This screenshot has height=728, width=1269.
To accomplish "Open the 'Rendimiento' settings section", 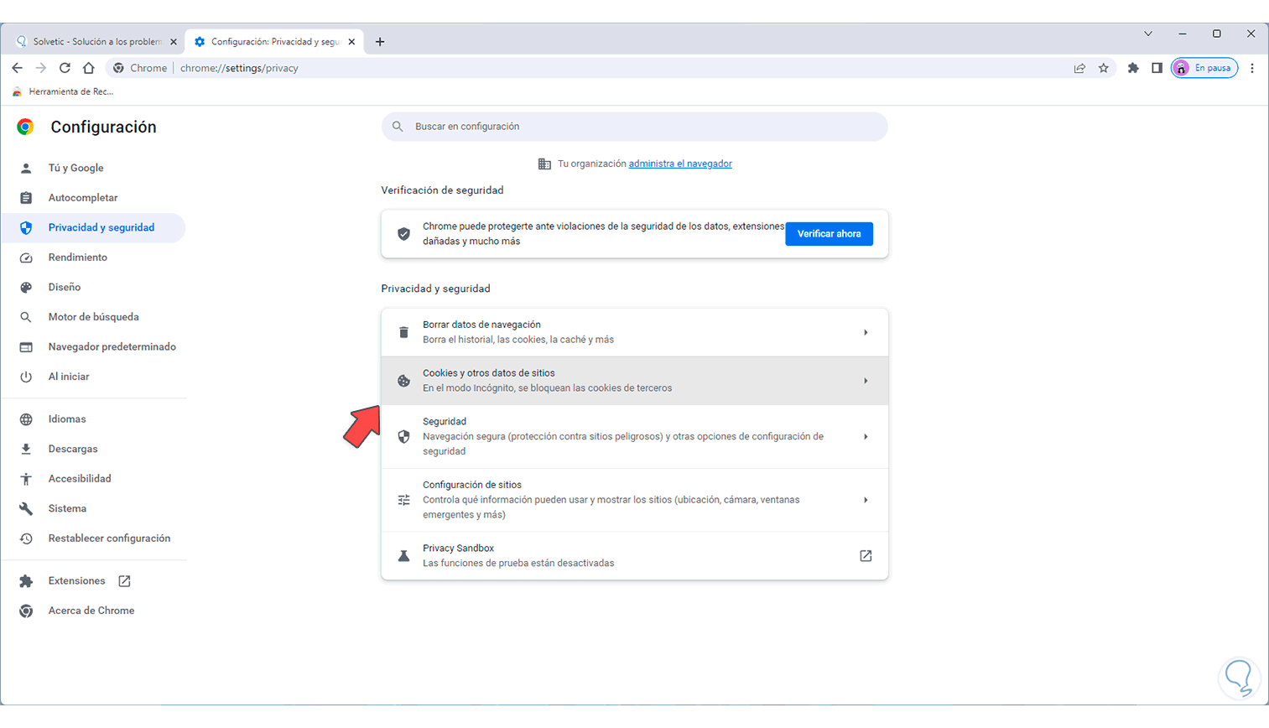I will click(77, 257).
